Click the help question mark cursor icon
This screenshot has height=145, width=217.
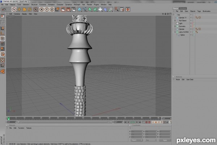116,9
